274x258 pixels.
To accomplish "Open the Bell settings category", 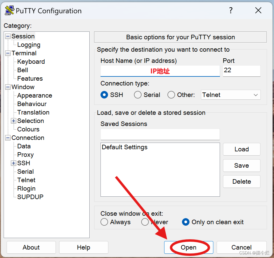I will pos(23,70).
